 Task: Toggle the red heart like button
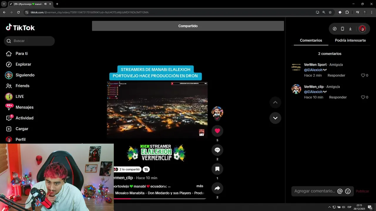pyautogui.click(x=217, y=131)
